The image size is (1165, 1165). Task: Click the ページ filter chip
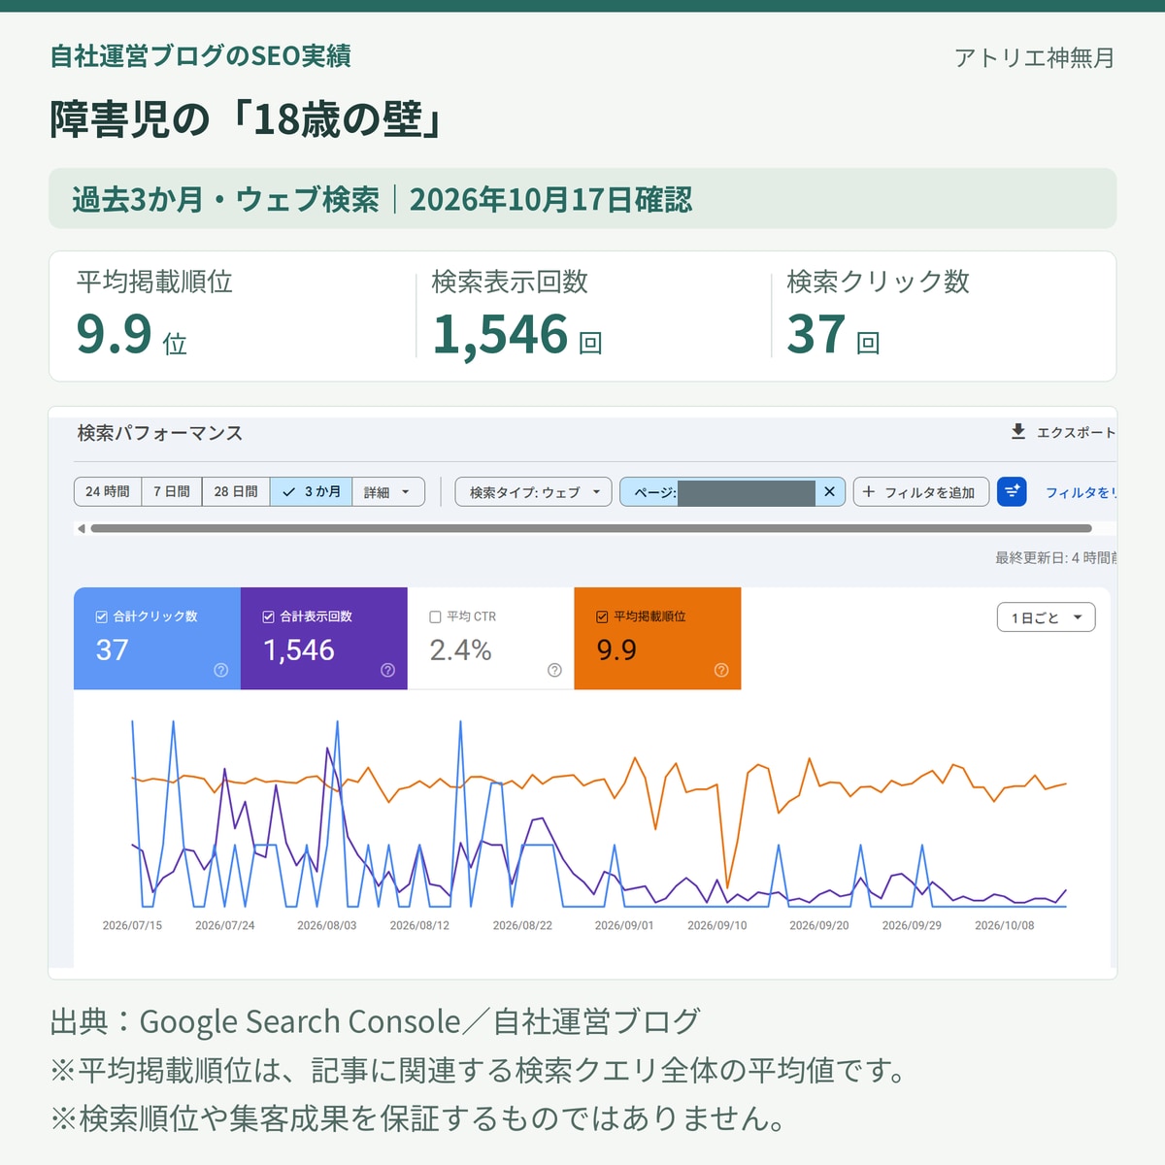tap(732, 492)
